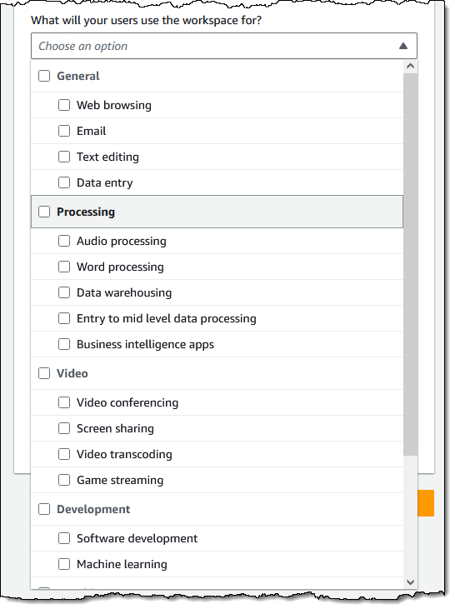Tick the Word processing option

(64, 267)
